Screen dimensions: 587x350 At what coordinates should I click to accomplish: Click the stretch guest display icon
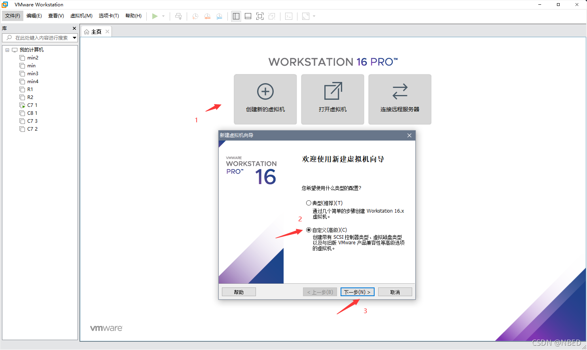(x=306, y=16)
